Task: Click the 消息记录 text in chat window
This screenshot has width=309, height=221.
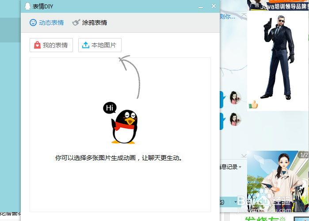Action: coord(229,167)
